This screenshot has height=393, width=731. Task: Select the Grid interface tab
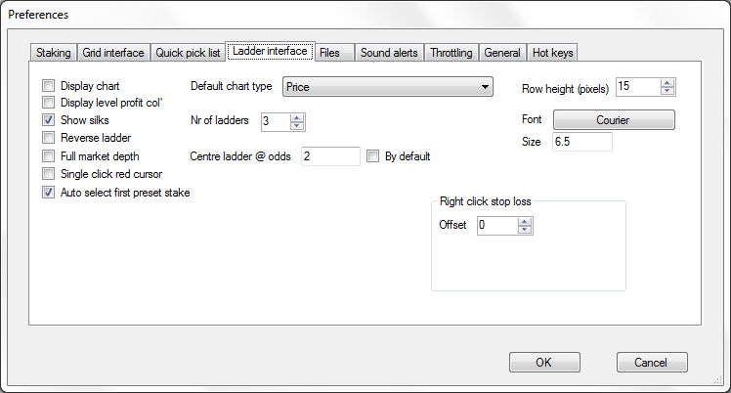[113, 53]
